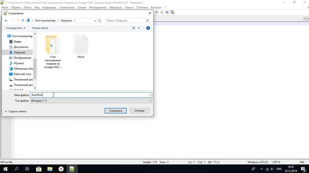This screenshot has height=173, width=309.
Task: Open the notification center icon
Action: (x=304, y=169)
